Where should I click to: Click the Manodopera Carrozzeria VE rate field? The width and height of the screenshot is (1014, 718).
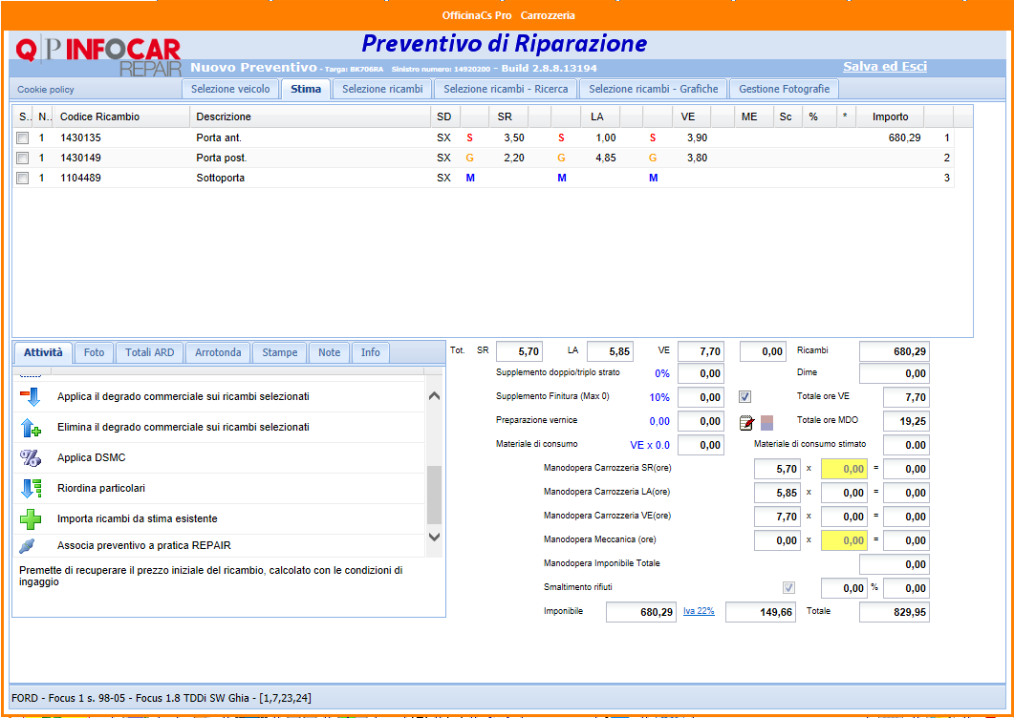tap(844, 517)
